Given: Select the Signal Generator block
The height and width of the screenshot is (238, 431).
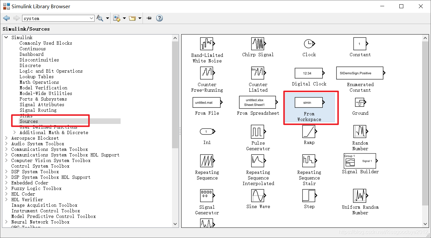Looking at the screenshot, I should pyautogui.click(x=207, y=196).
